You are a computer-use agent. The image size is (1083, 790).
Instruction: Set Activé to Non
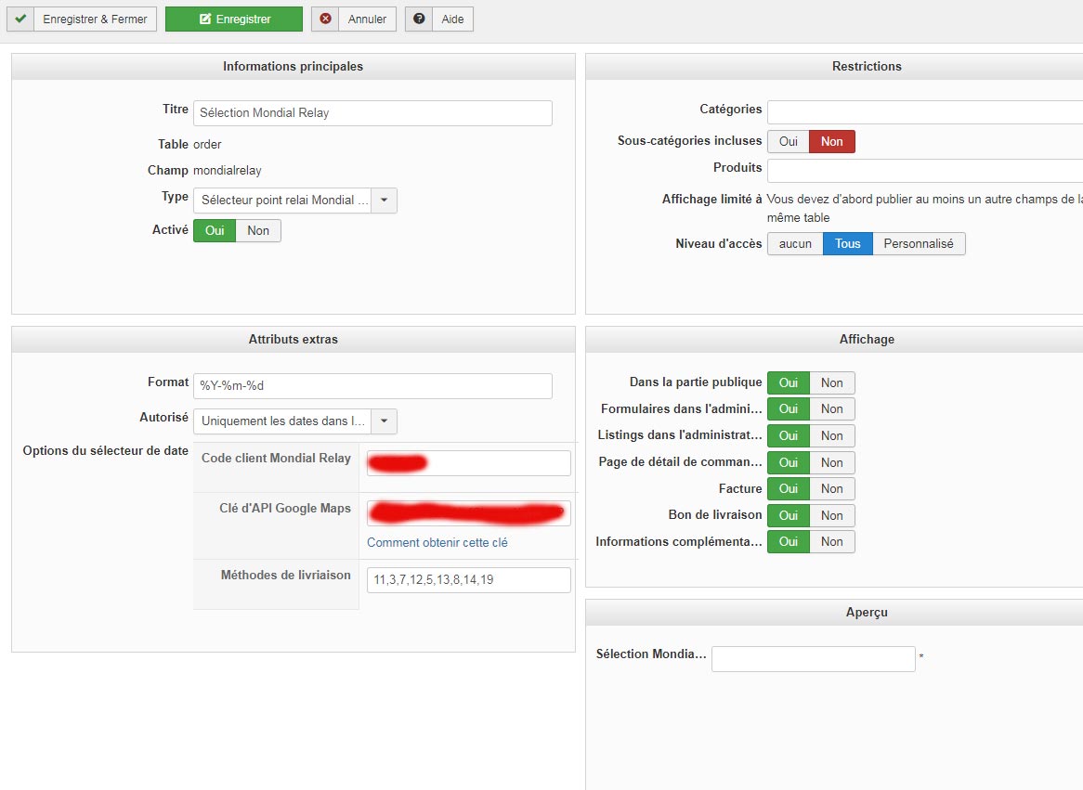point(258,230)
